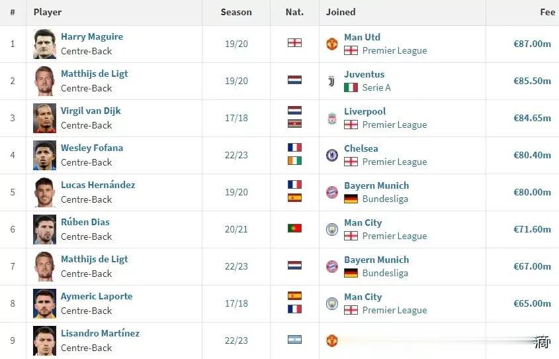Open Wesley Fofana's player page
The image size is (559, 359).
point(92,148)
